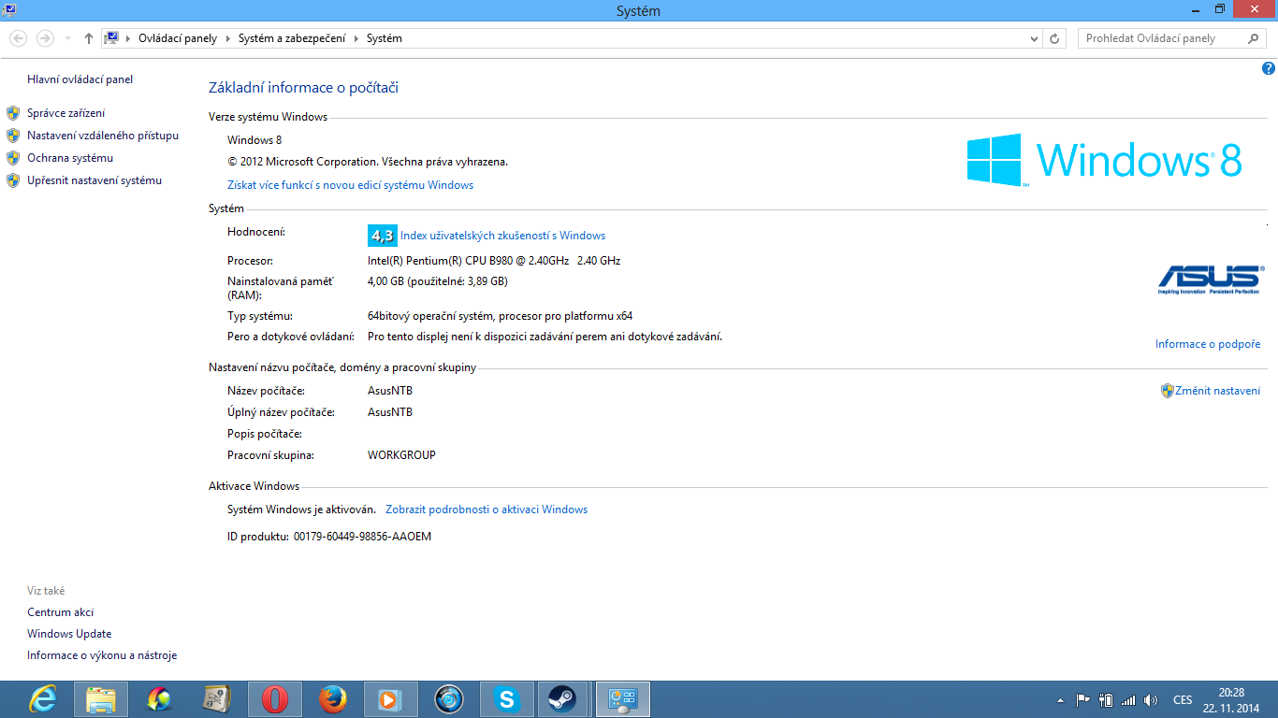Viewport: 1278px width, 718px height.
Task: Open Index uživatelských zkušeností s Windows
Action: pyautogui.click(x=502, y=236)
